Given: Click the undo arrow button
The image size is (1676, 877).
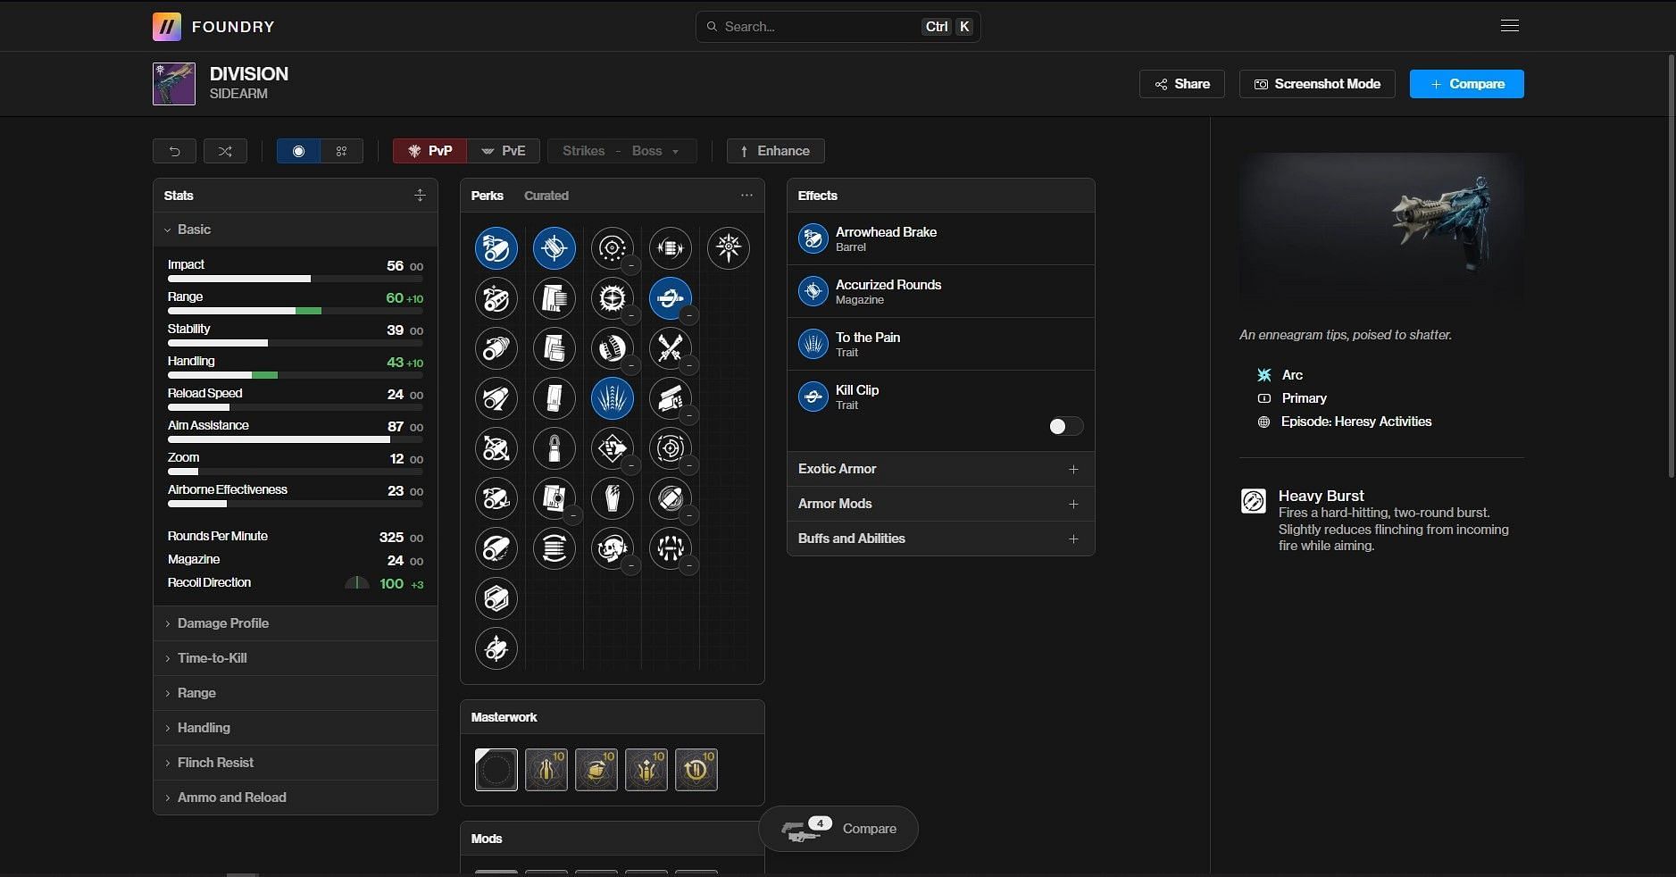Looking at the screenshot, I should [174, 151].
